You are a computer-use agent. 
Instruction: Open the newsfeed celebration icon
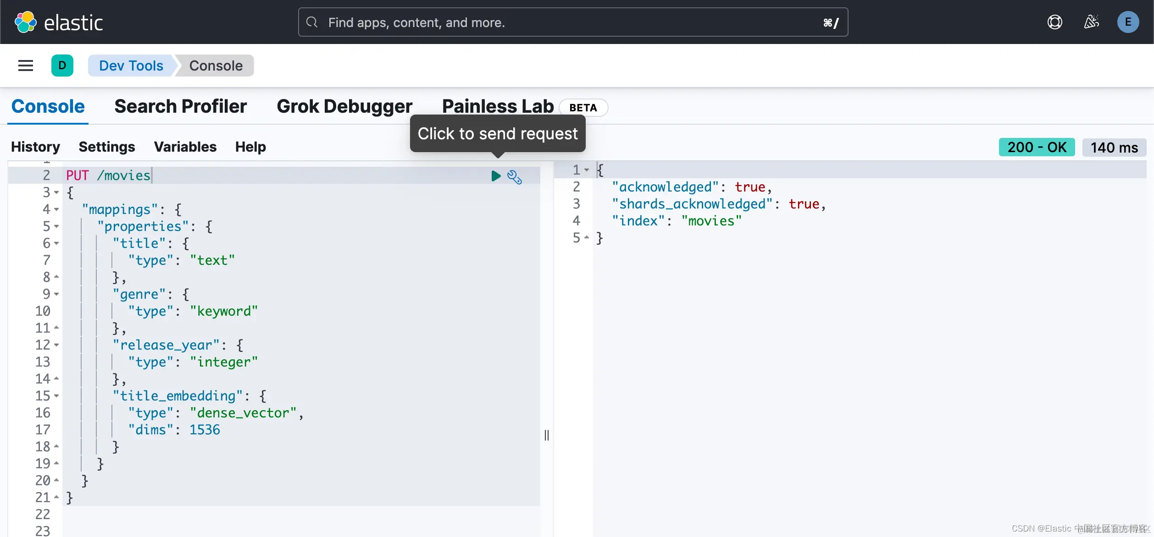tap(1091, 22)
